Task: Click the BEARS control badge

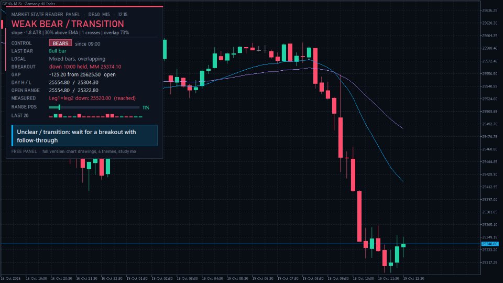Action: pyautogui.click(x=60, y=43)
